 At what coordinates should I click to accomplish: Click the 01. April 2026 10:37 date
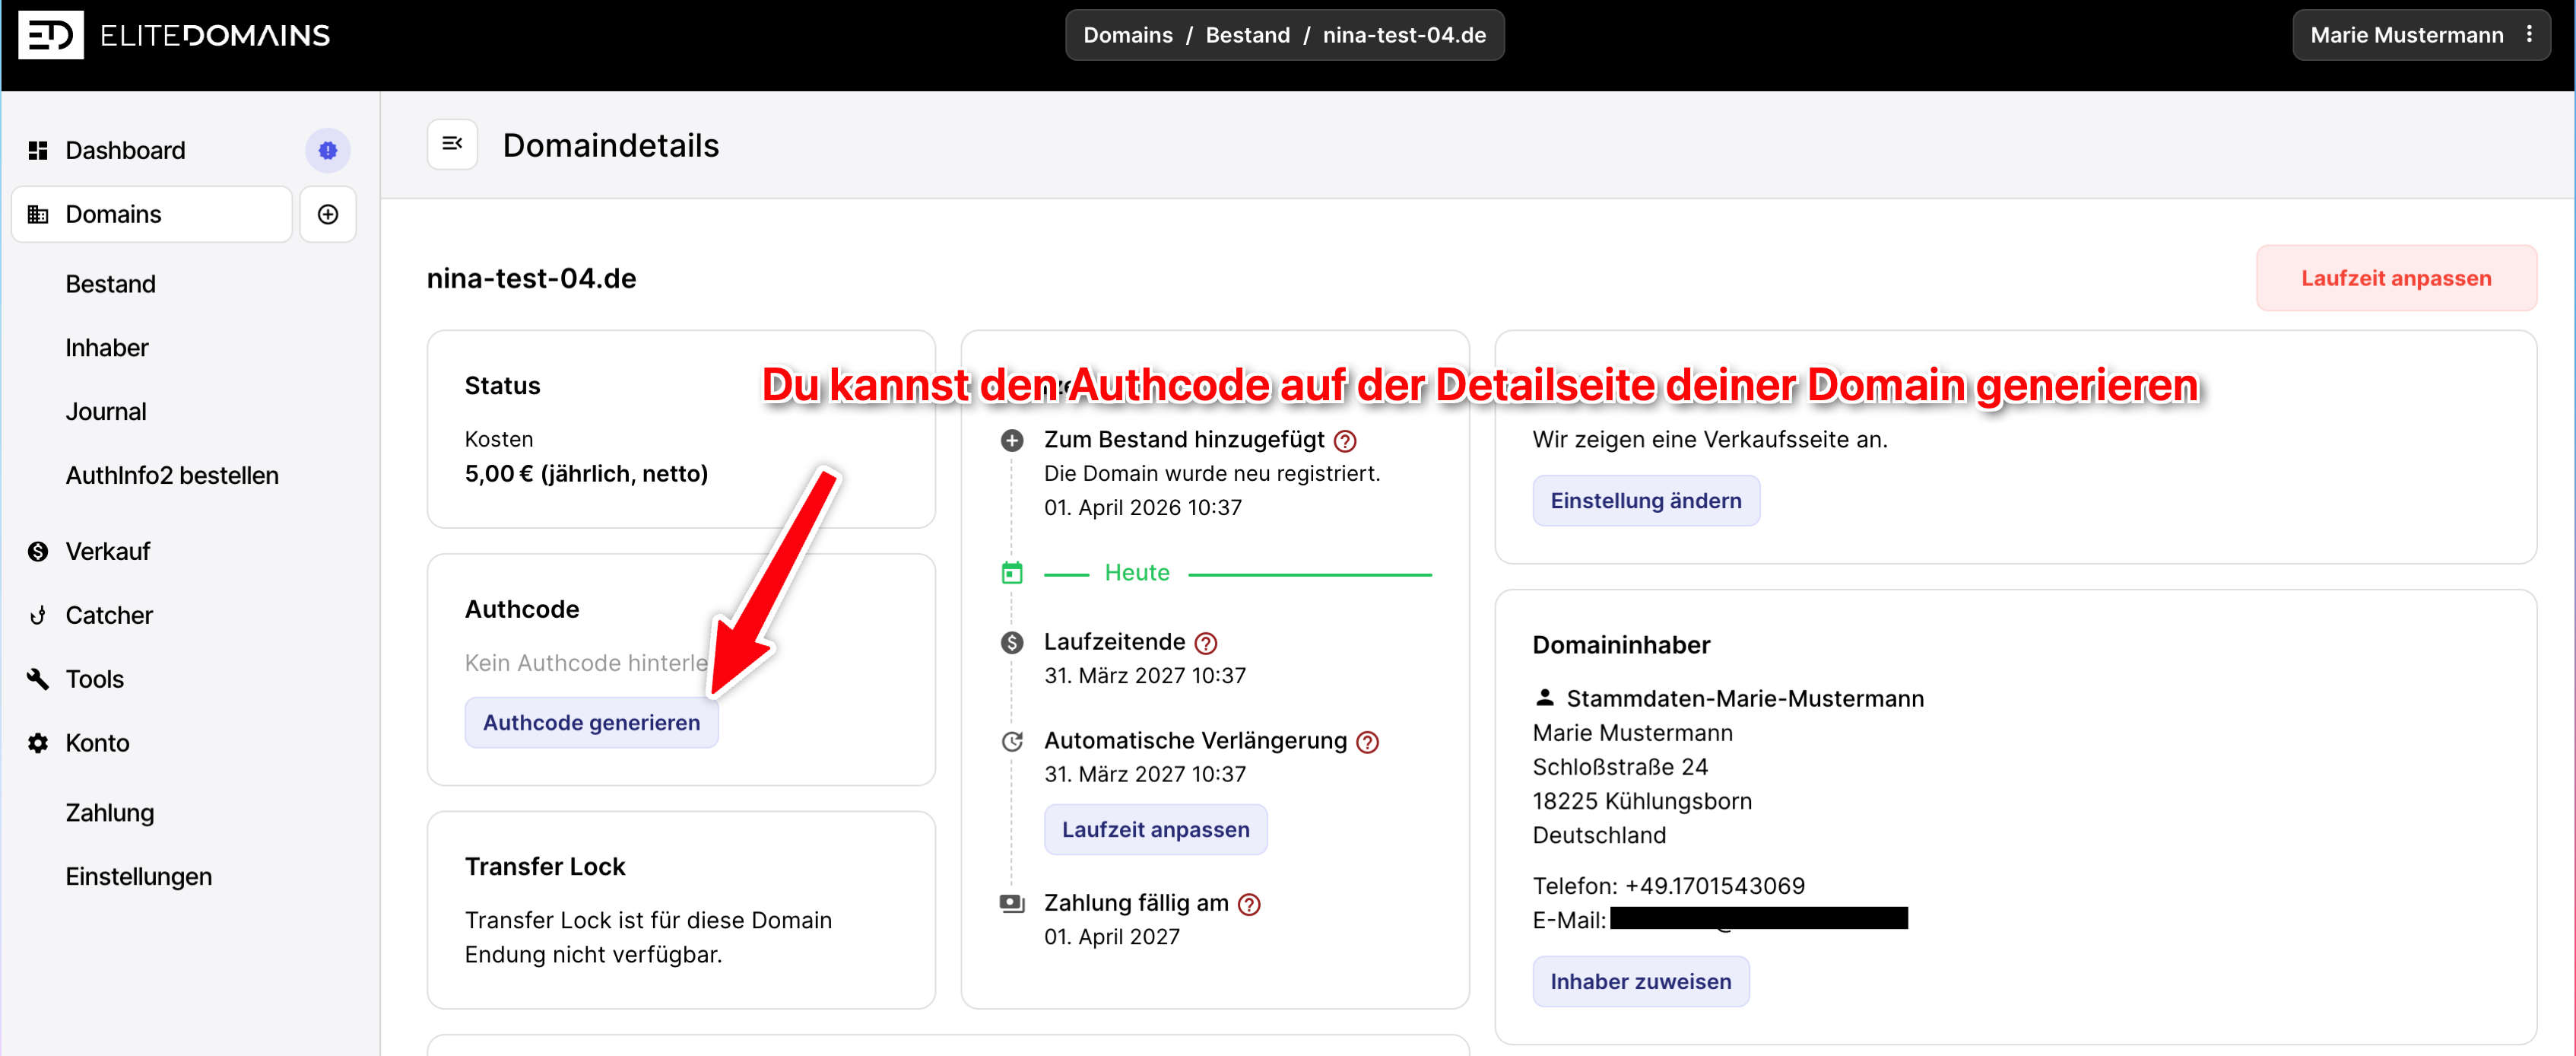point(1142,507)
